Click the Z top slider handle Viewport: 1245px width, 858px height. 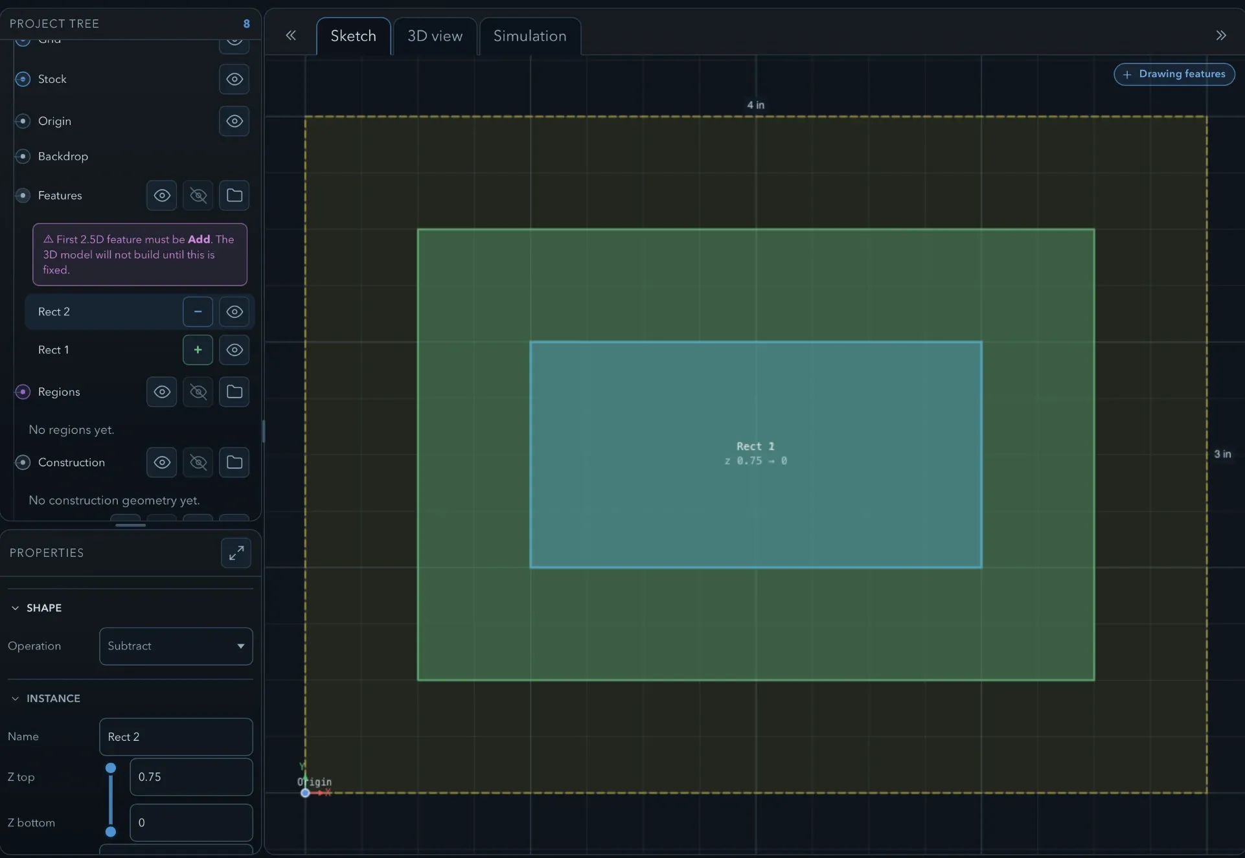coord(111,768)
